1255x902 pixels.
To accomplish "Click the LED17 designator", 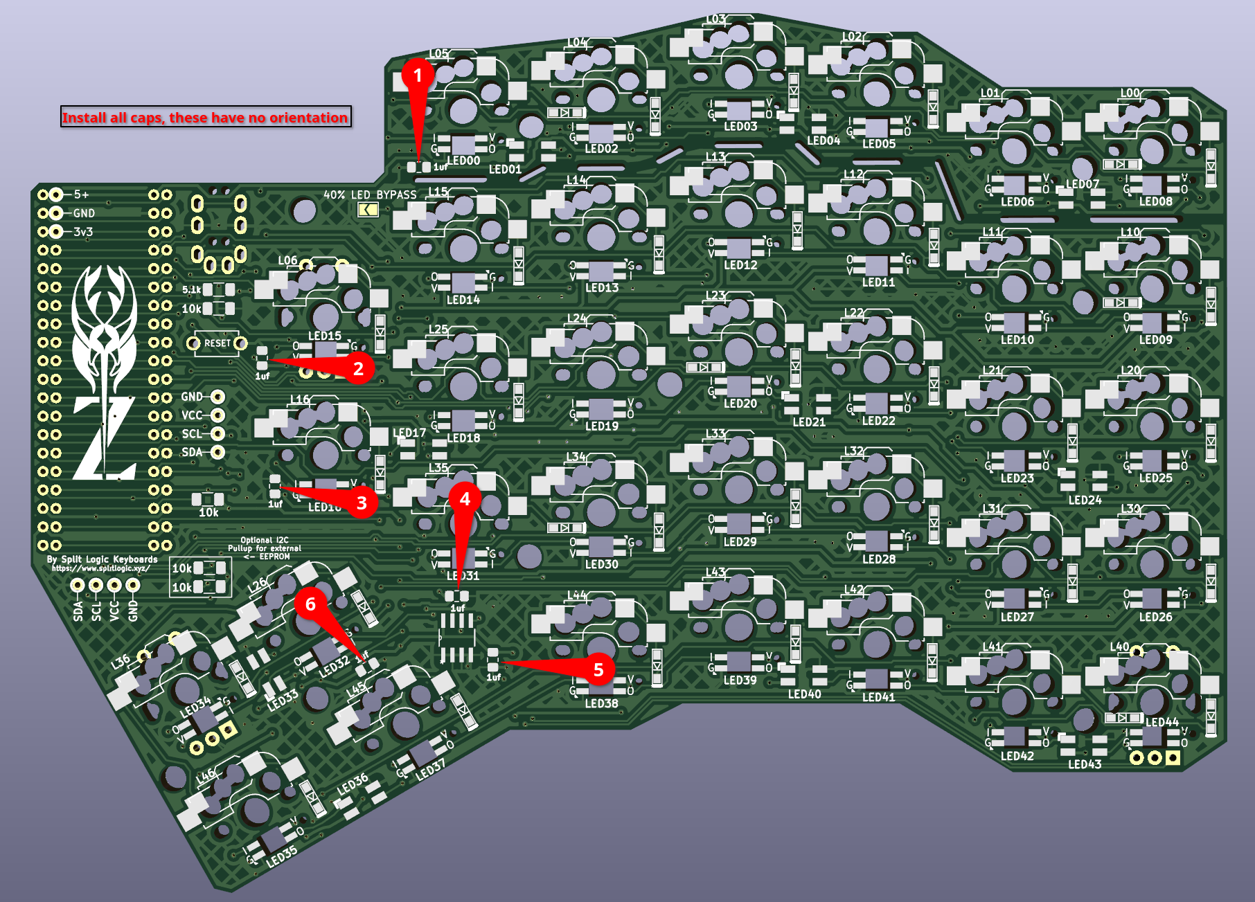I will [409, 433].
